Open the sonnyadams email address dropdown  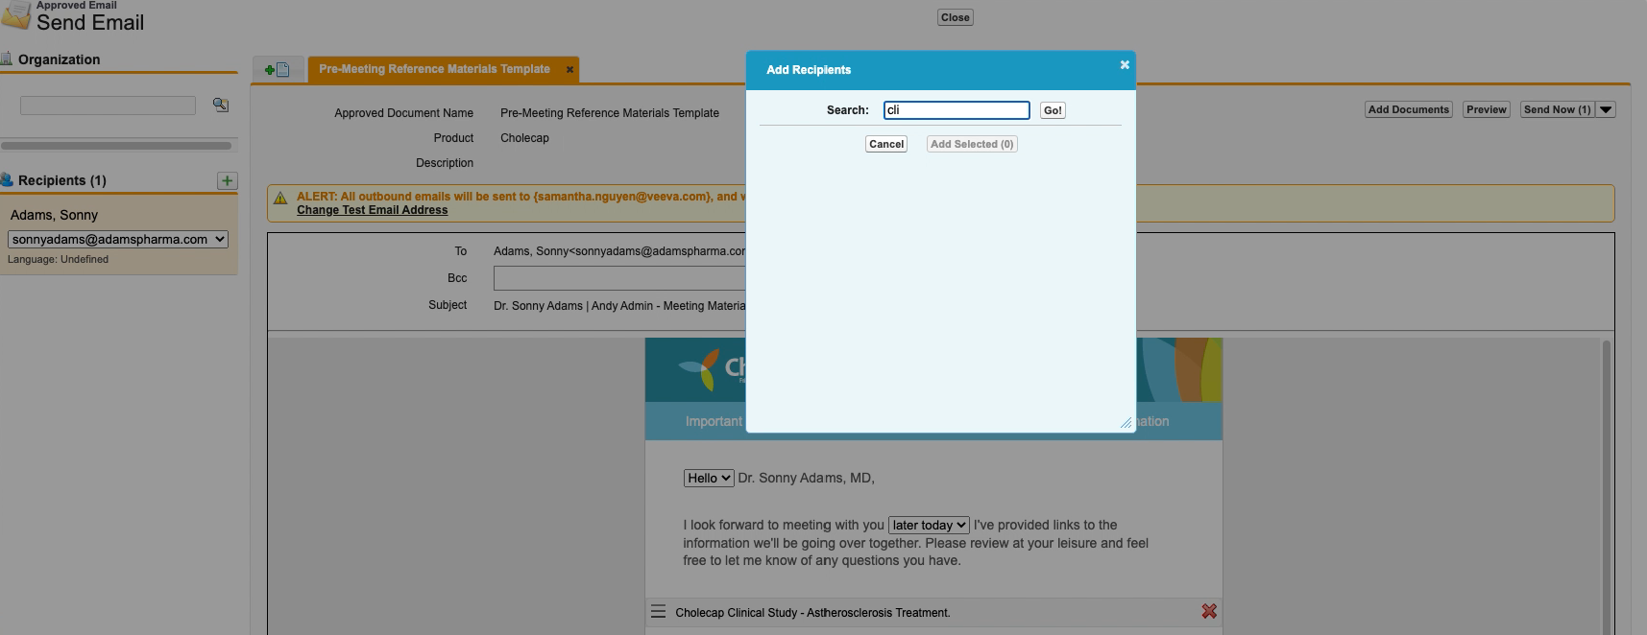coord(117,240)
